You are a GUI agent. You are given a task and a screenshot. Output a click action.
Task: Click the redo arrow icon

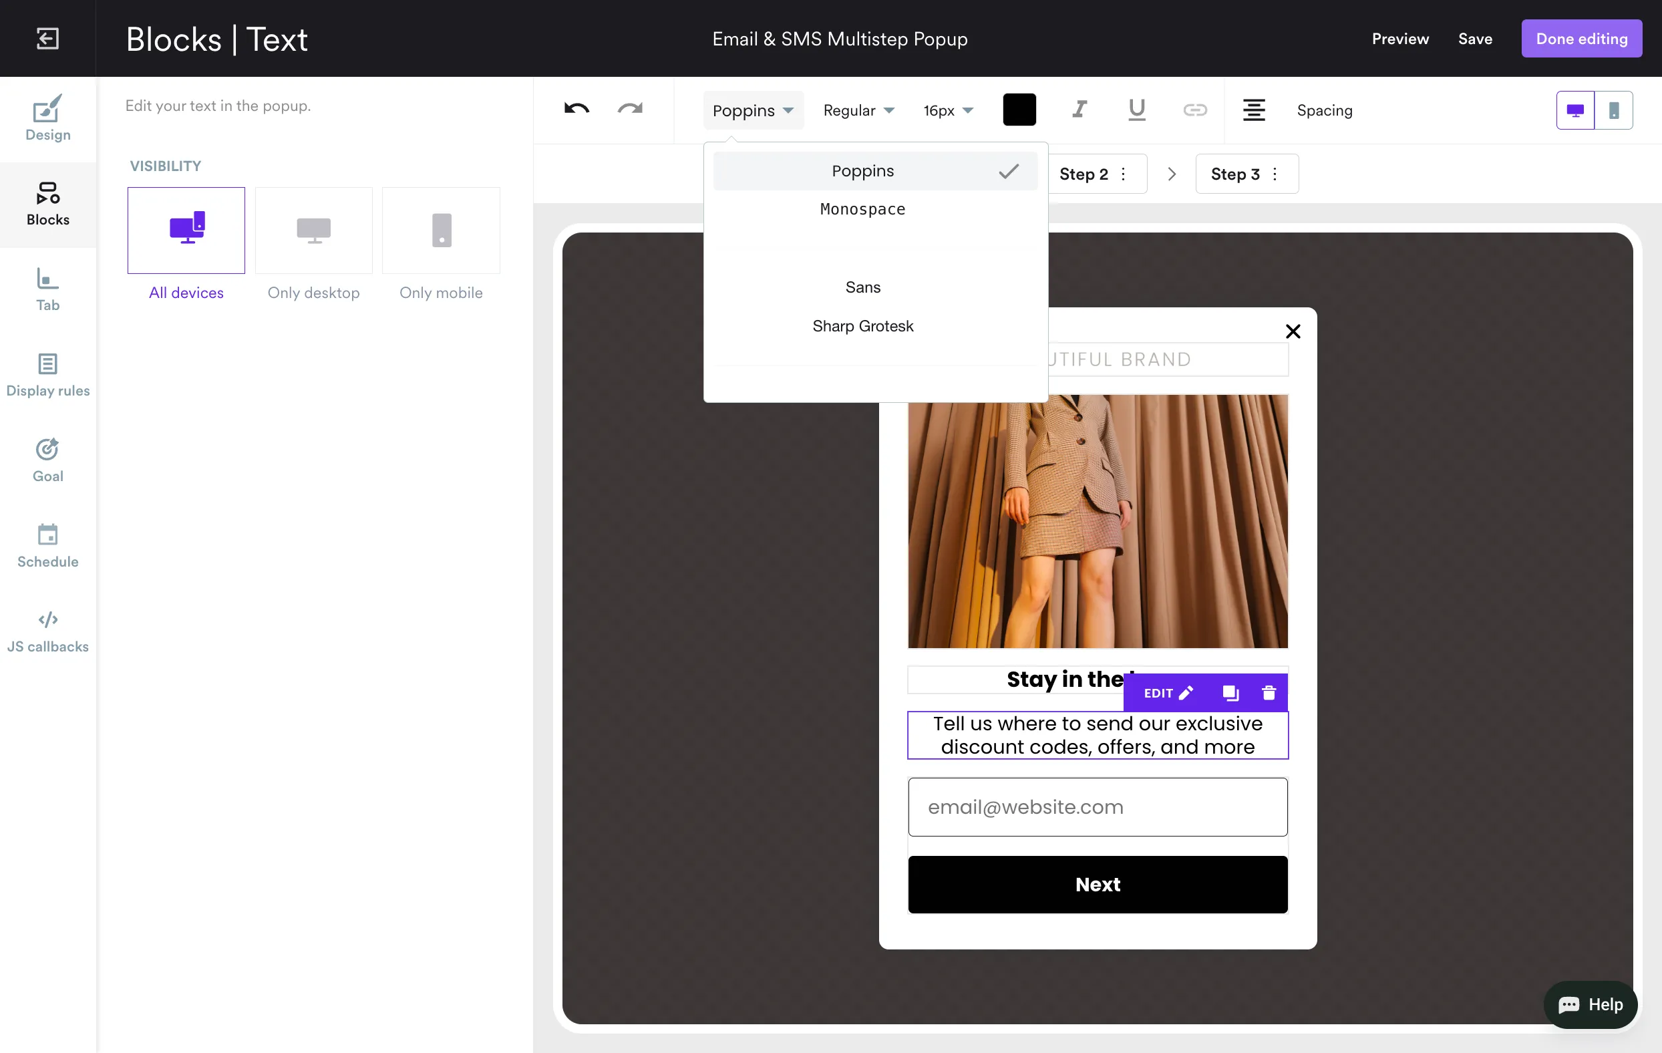(629, 110)
